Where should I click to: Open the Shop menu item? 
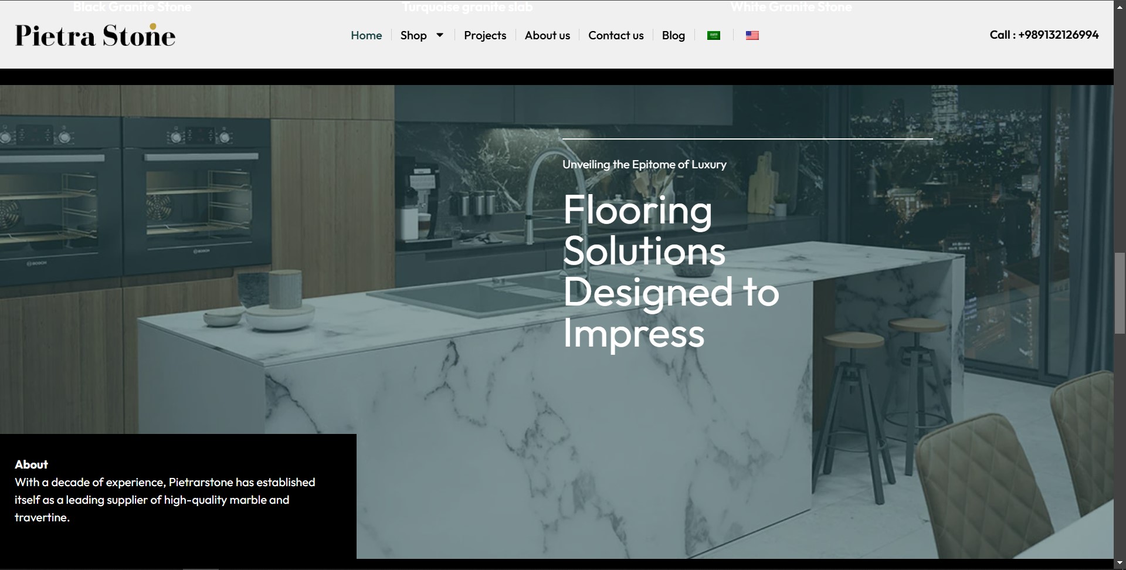[413, 35]
